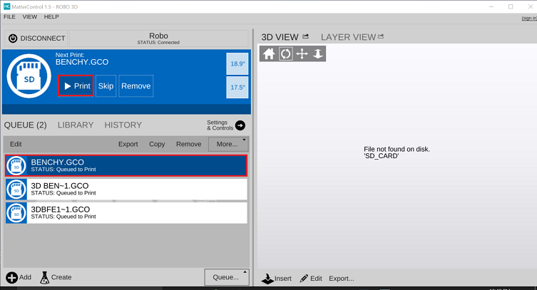Viewport: 537px width, 290px height.
Task: Click the Export button in queue toolbar
Action: click(128, 145)
